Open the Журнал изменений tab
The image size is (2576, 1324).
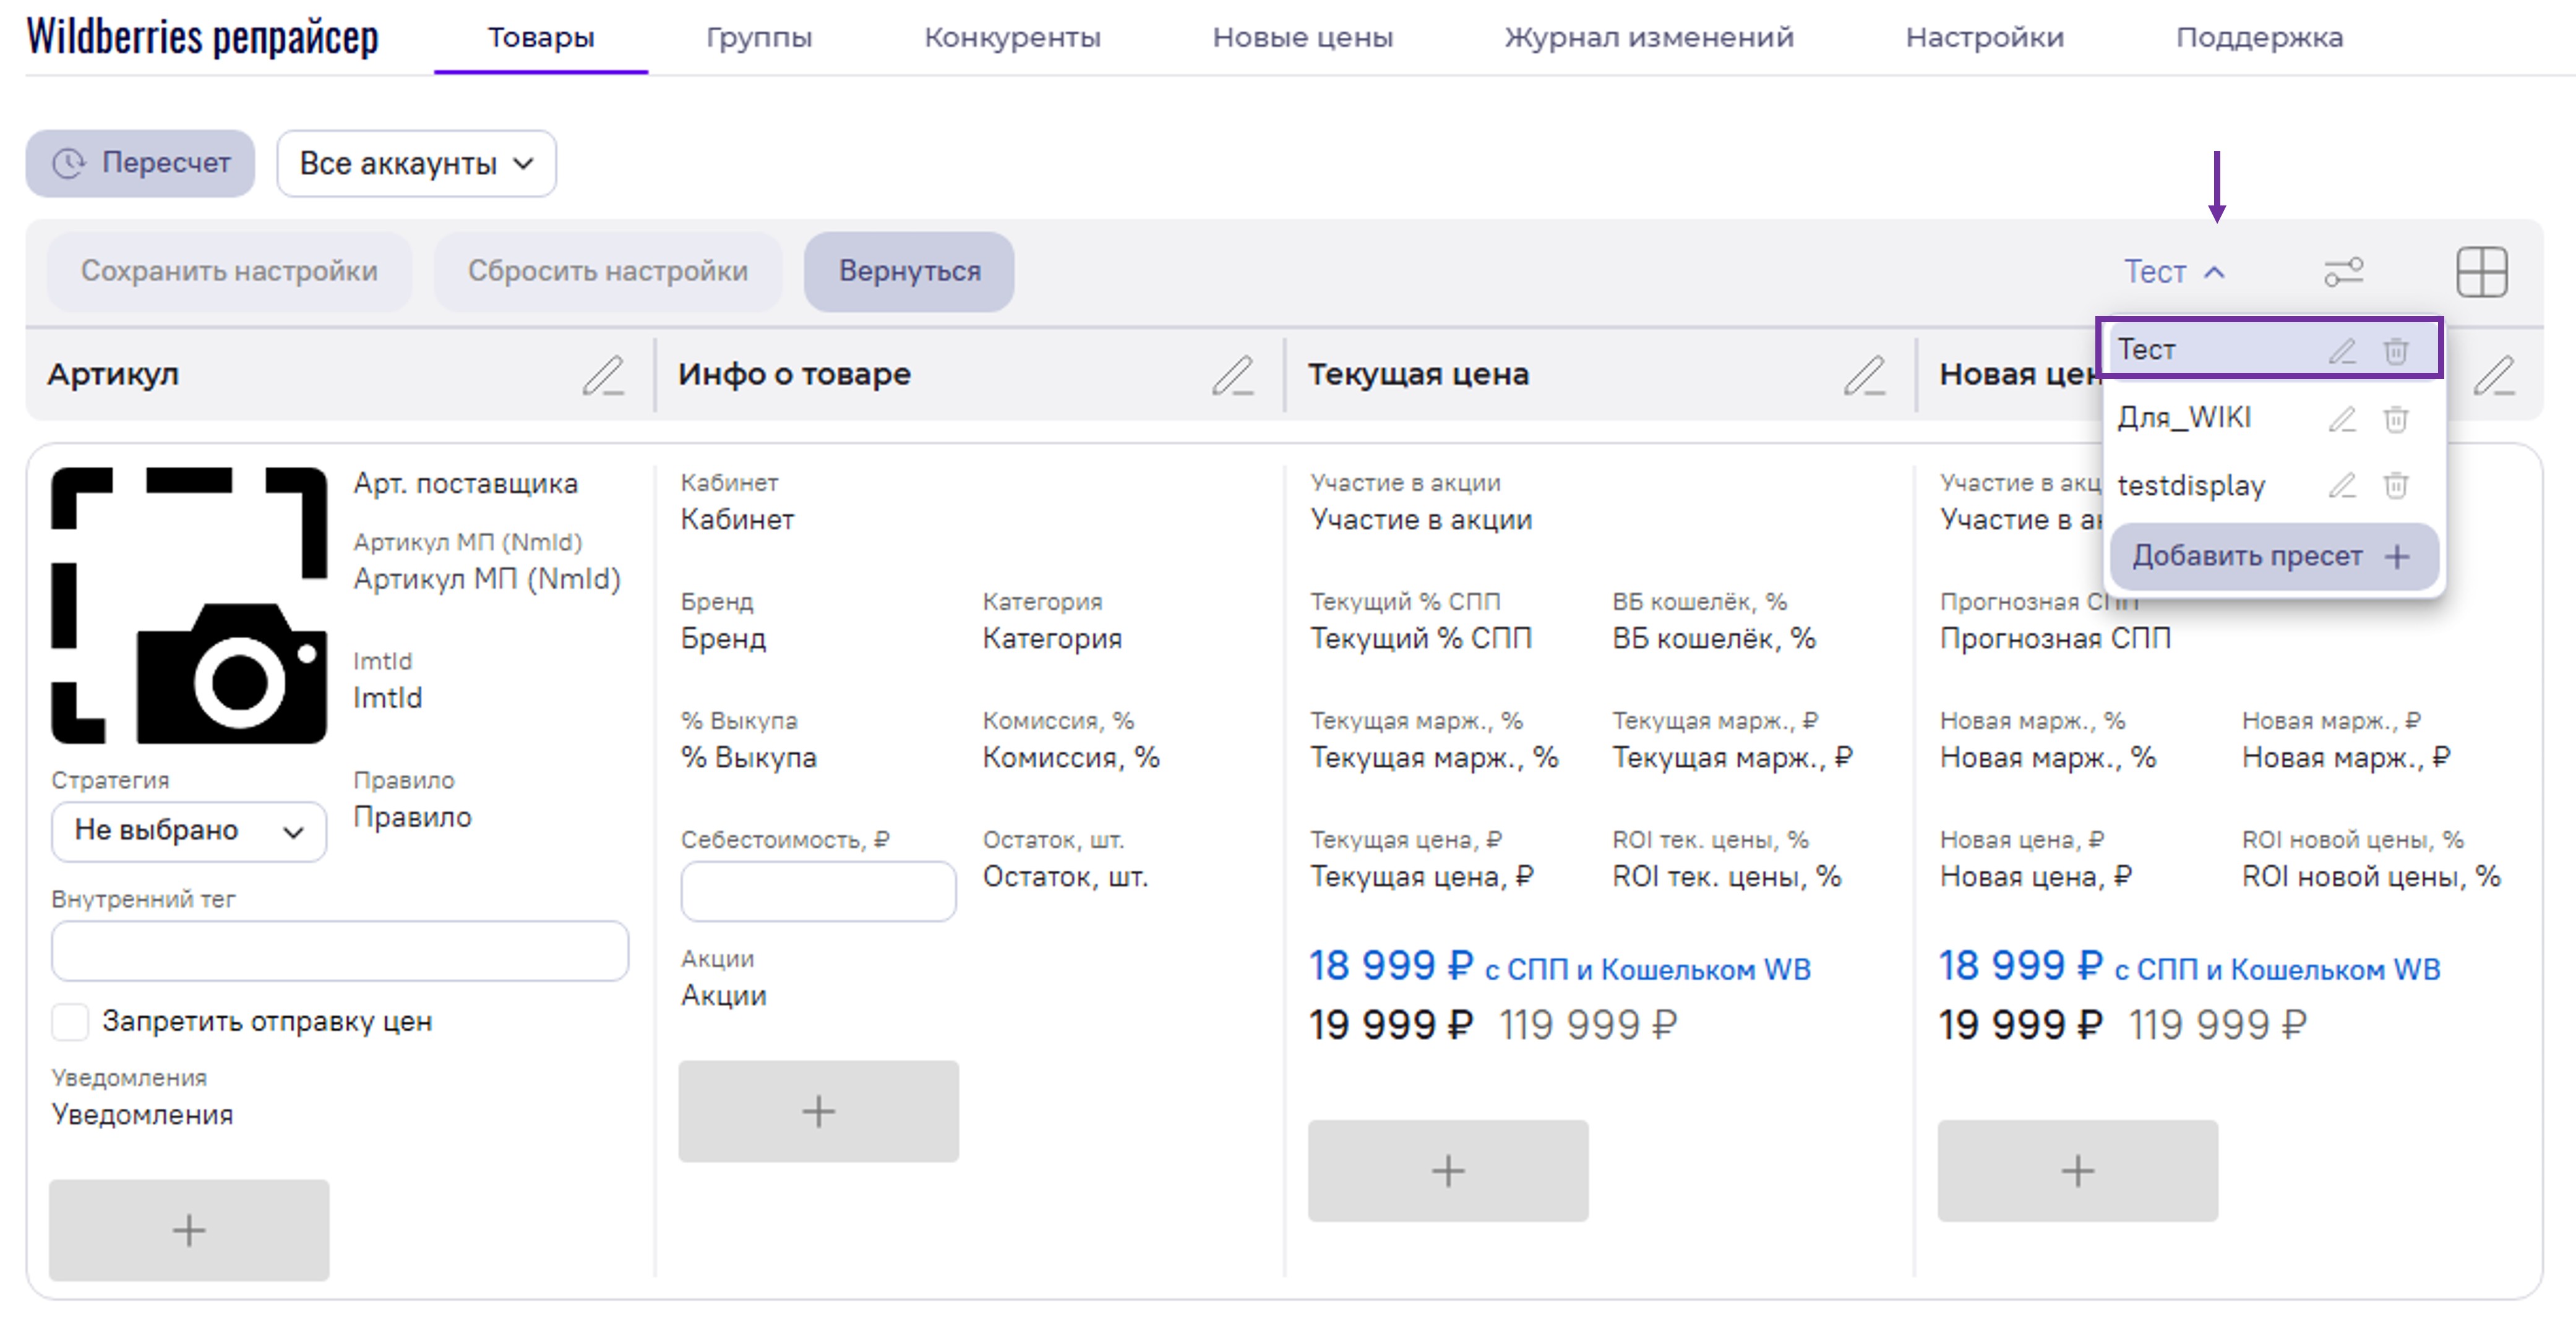[1648, 38]
